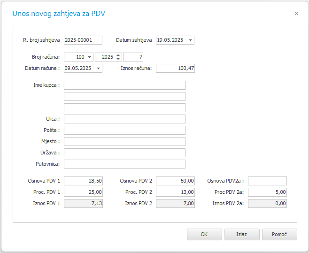Select the Pošta input field
The image size is (309, 253).
pos(124,130)
